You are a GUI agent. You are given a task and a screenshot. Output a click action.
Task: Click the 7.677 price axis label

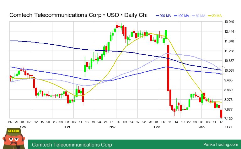click(229, 109)
